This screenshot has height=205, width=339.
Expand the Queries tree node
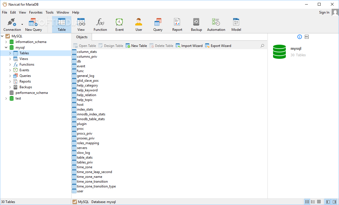point(10,76)
